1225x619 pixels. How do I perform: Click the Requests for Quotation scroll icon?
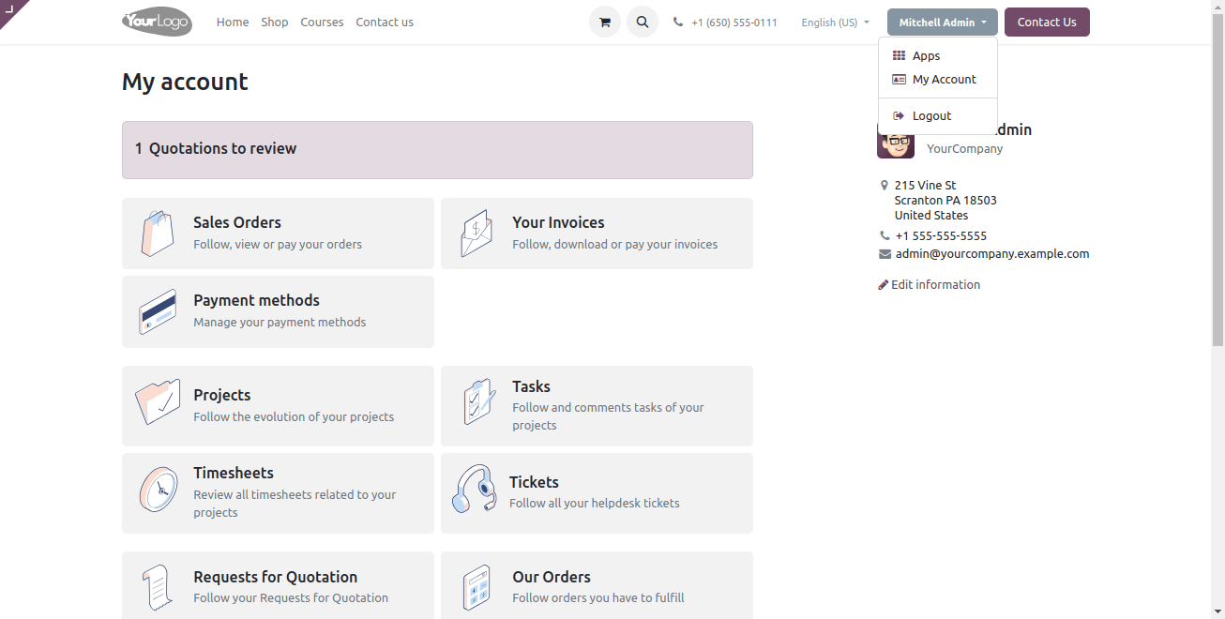(157, 588)
